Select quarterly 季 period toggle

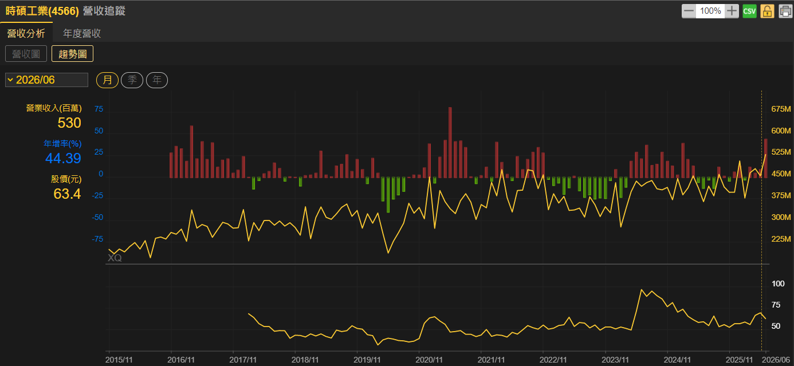132,80
